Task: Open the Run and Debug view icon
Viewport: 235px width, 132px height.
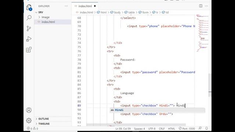Action: (29, 39)
